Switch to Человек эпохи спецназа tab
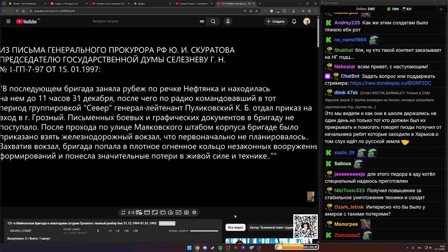The image size is (448, 252). point(110,3)
